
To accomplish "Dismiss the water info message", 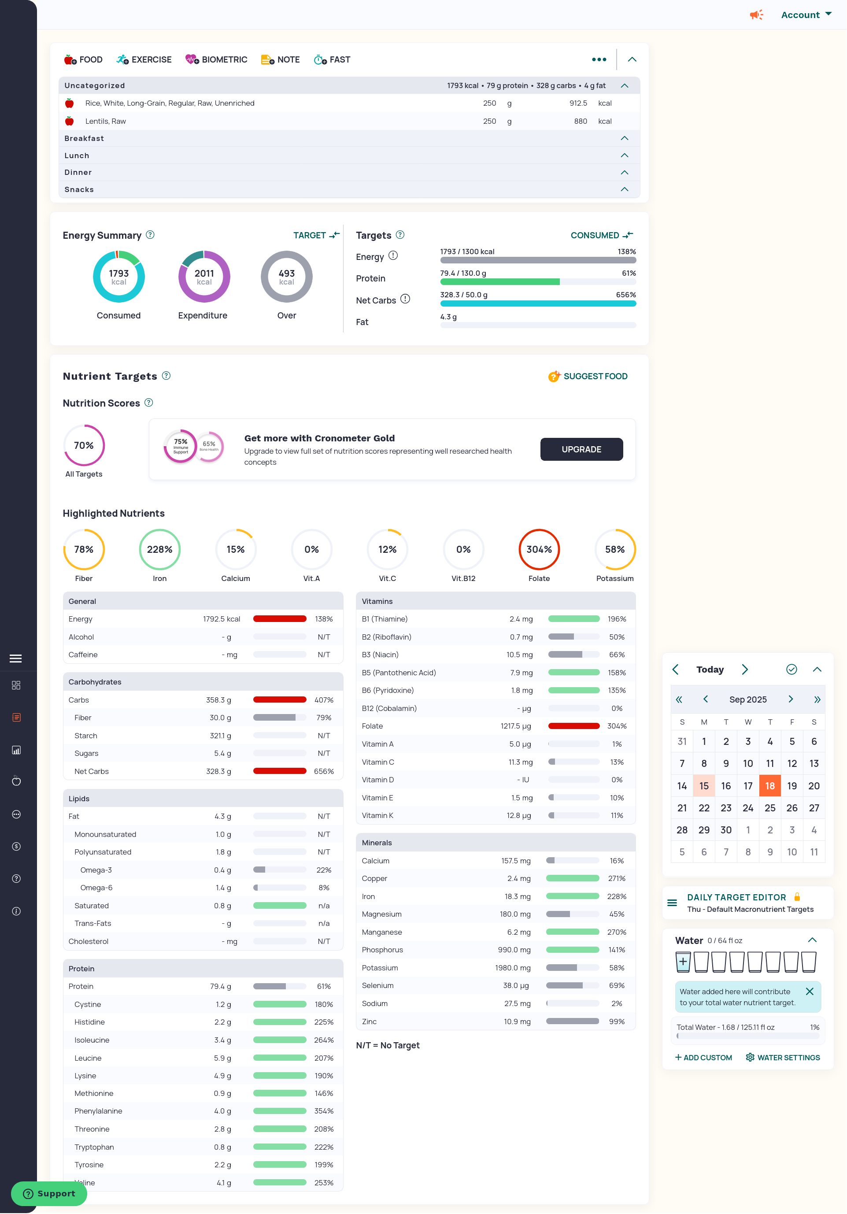I will tap(810, 992).
